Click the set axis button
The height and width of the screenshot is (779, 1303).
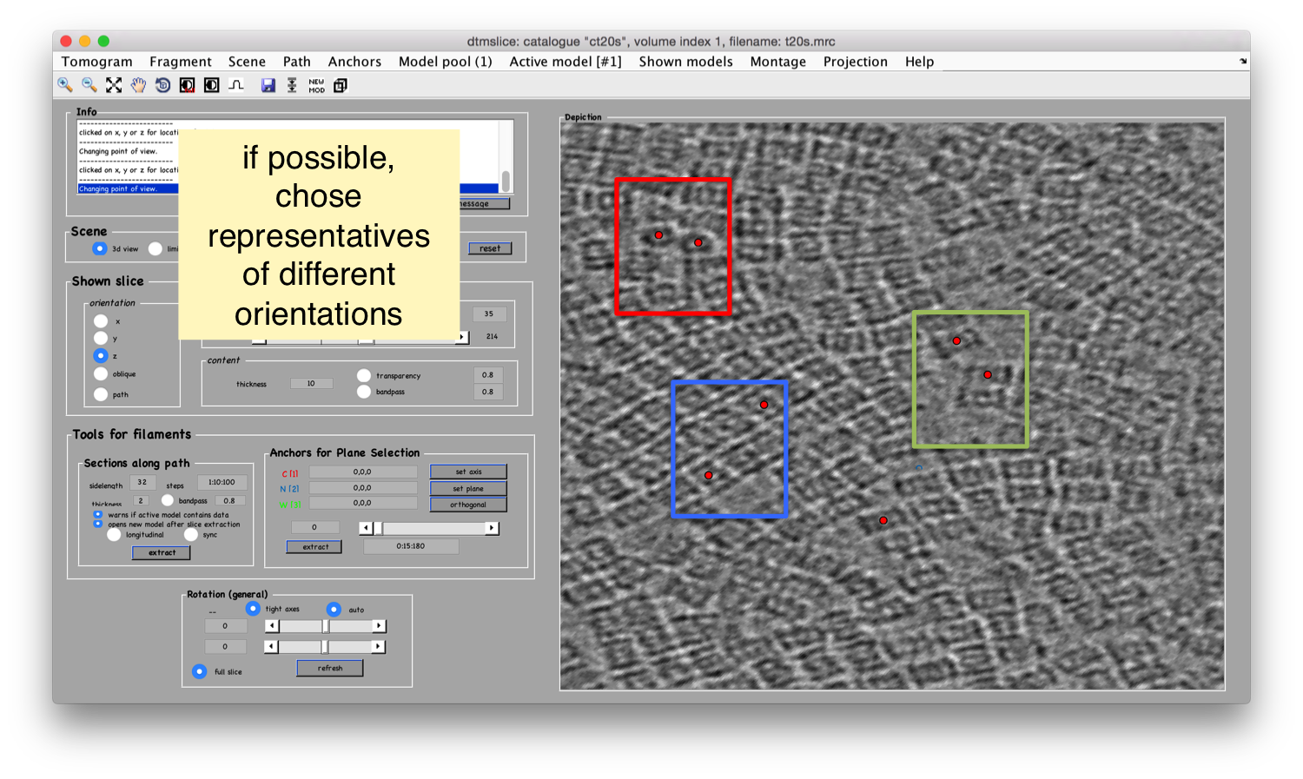point(468,472)
